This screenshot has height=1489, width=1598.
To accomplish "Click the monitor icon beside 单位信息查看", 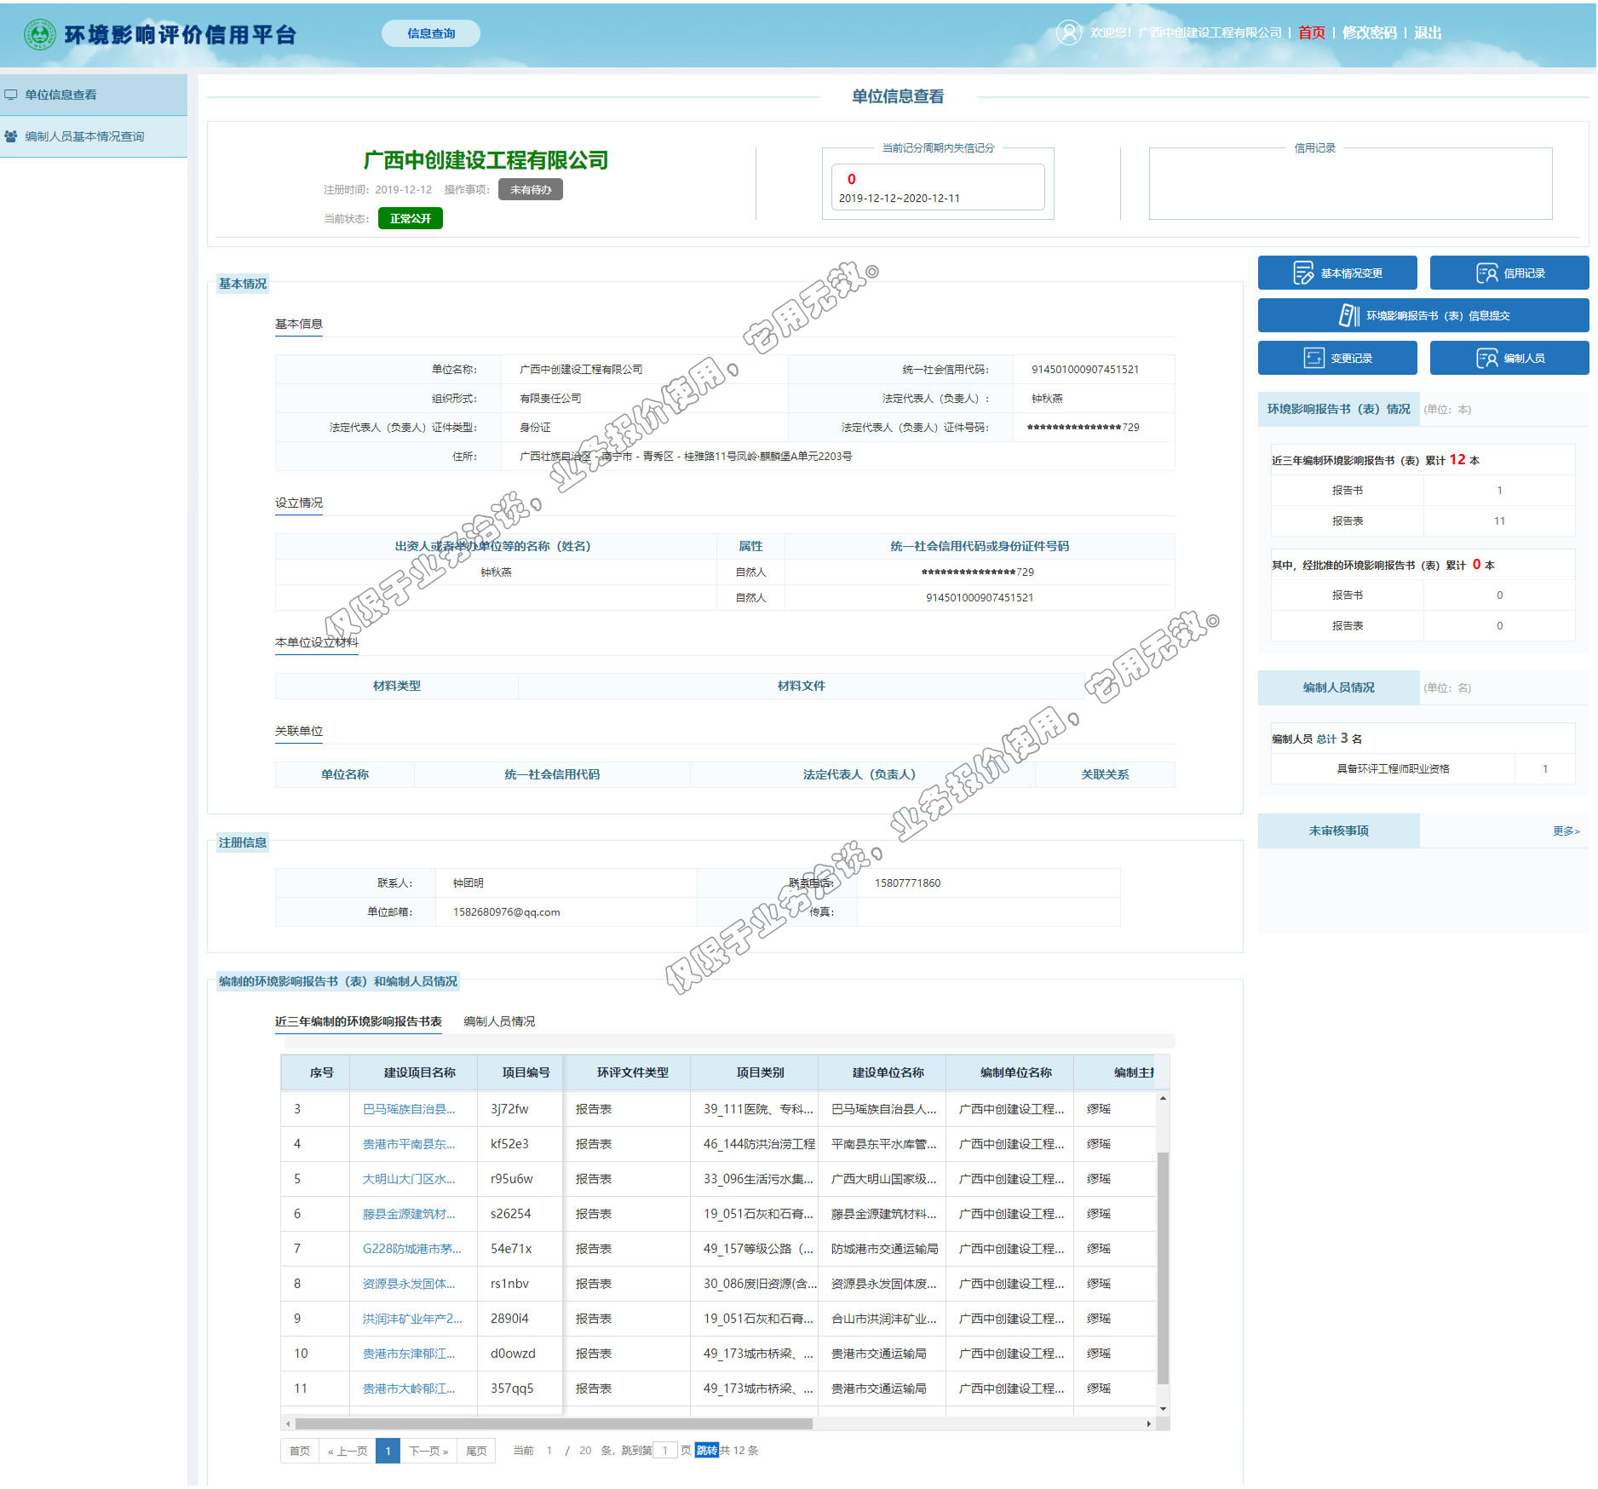I will 11,95.
